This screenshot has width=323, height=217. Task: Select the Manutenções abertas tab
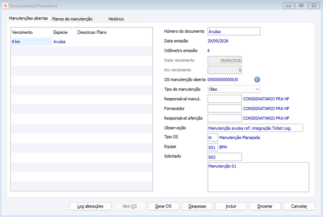point(28,18)
